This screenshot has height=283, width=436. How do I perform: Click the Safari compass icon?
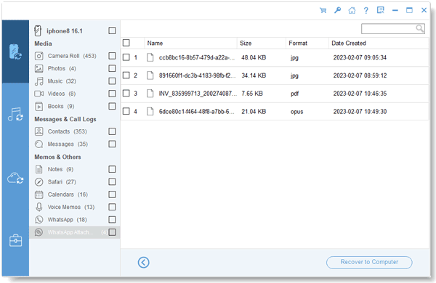[x=39, y=182]
